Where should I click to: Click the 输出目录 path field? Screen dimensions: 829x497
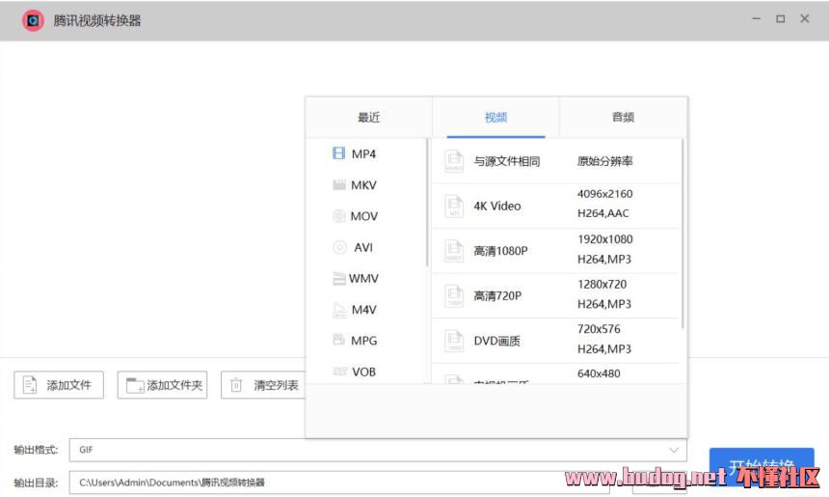click(339, 483)
